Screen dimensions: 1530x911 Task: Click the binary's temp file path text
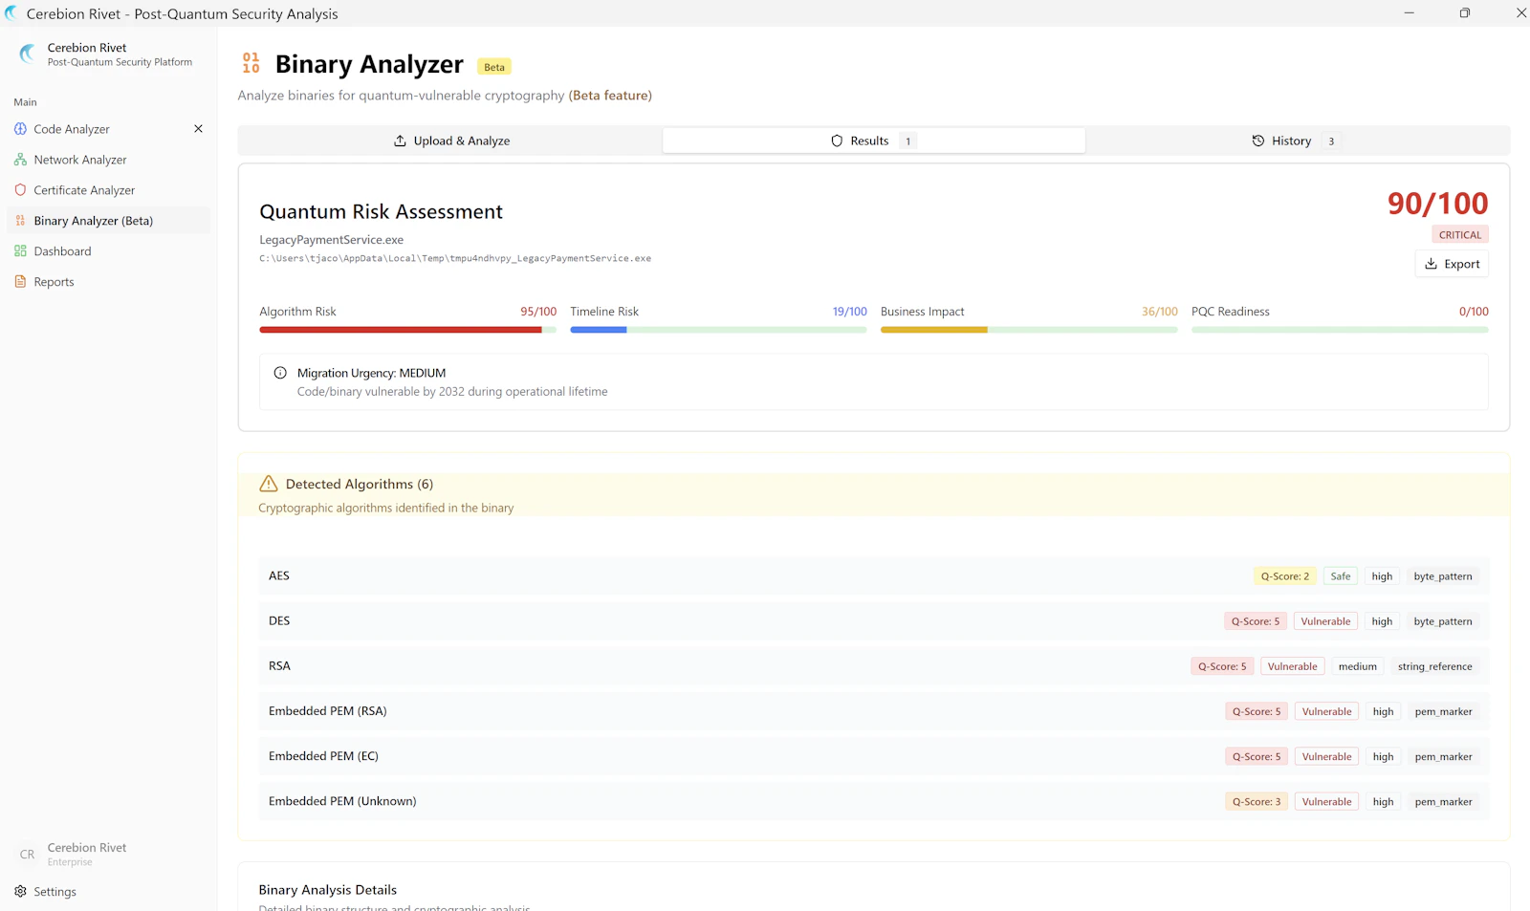tap(455, 258)
